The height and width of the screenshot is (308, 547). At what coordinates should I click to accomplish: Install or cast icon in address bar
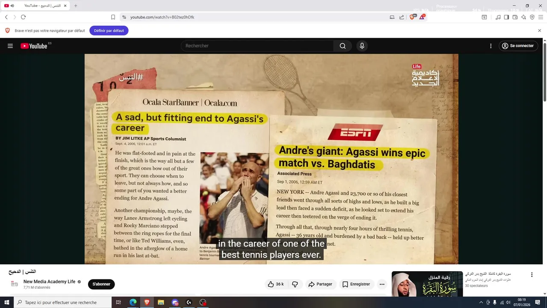click(392, 17)
